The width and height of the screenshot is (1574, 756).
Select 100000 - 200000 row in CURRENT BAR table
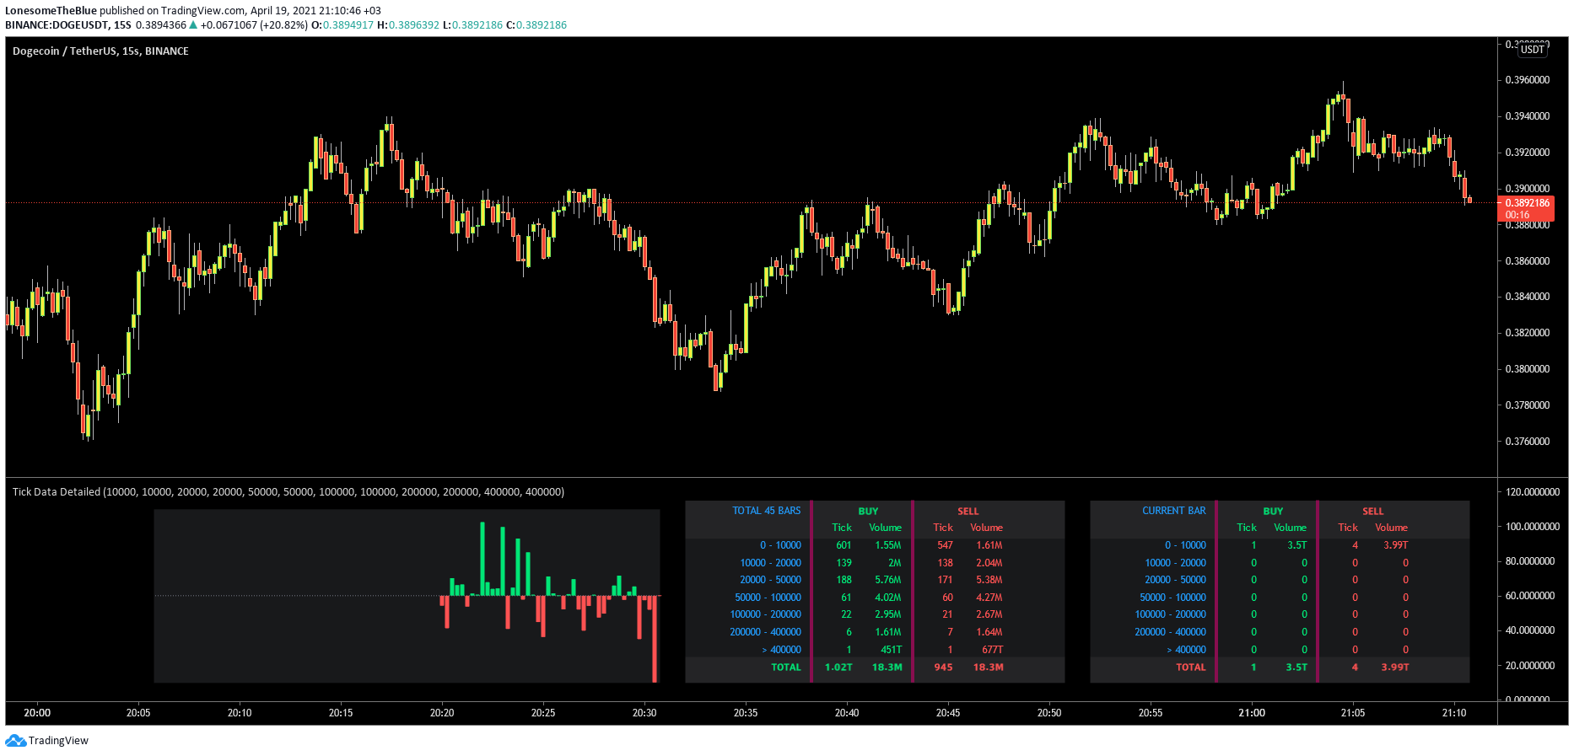tap(1280, 614)
